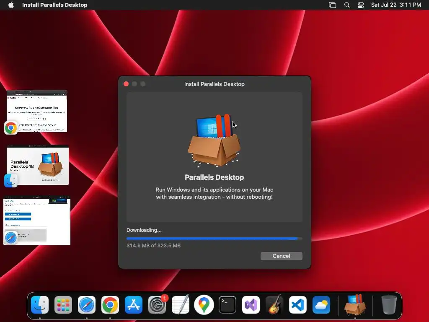
Task: Open the App Store from the Dock
Action: click(134, 305)
